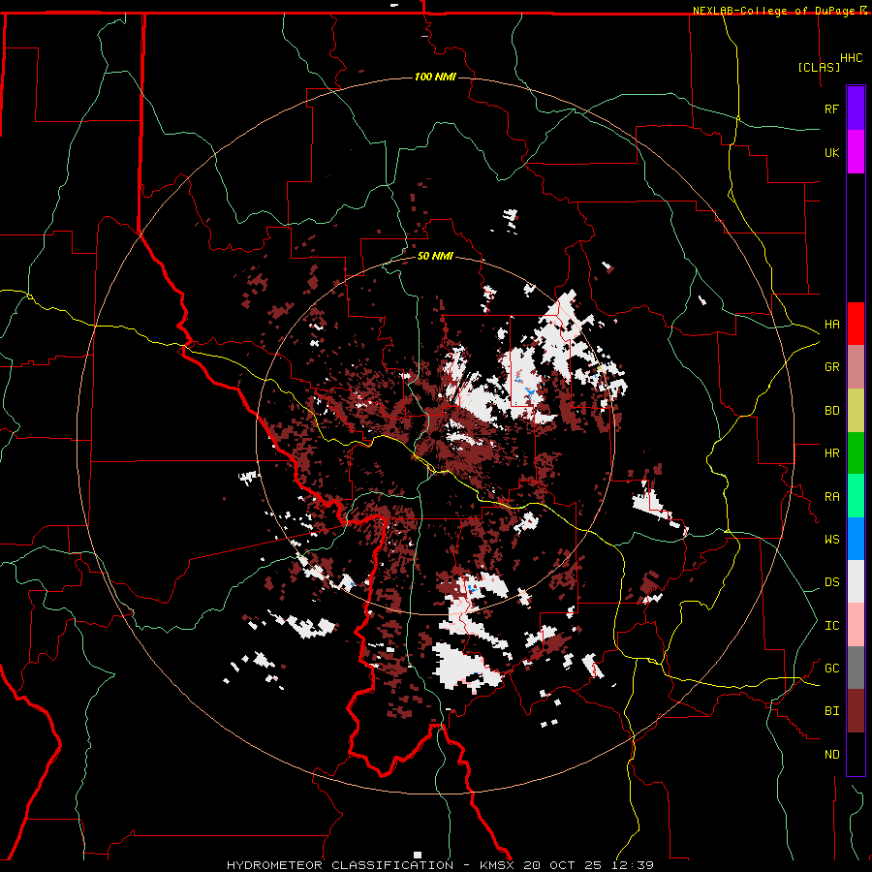Viewport: 872px width, 872px height.
Task: Click the RF label in the legend
Action: [x=831, y=109]
